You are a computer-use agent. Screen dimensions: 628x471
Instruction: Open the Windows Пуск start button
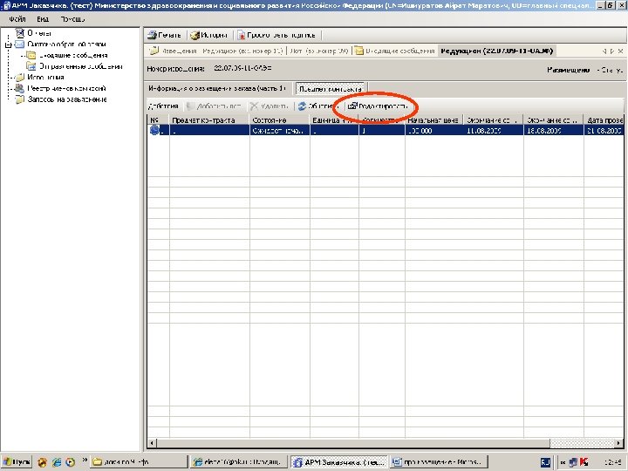click(17, 461)
